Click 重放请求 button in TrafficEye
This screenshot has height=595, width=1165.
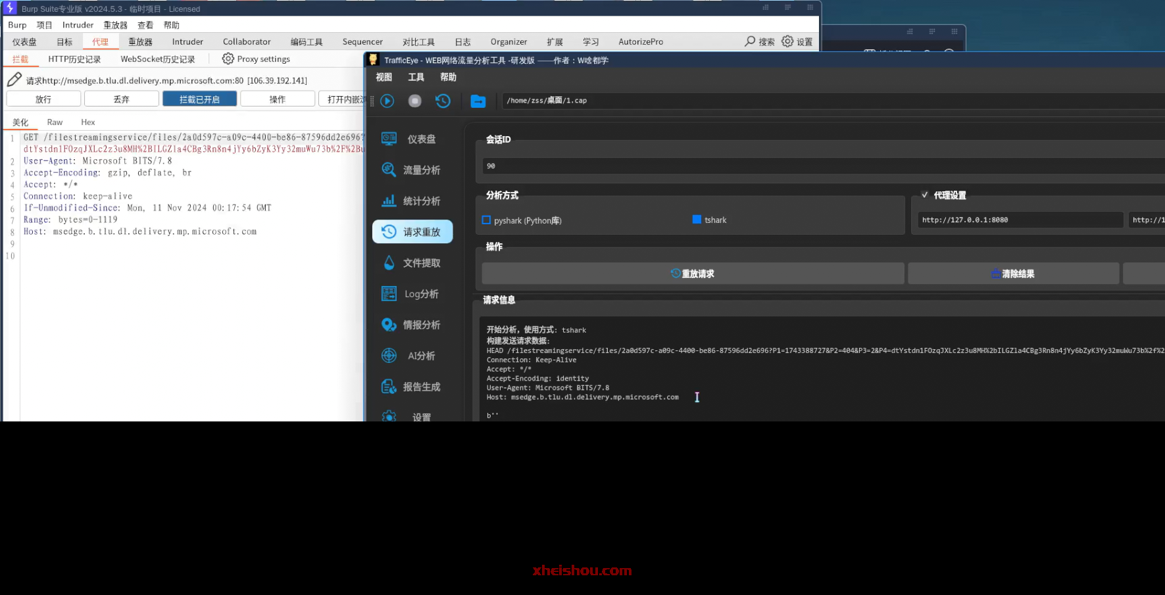[693, 274]
